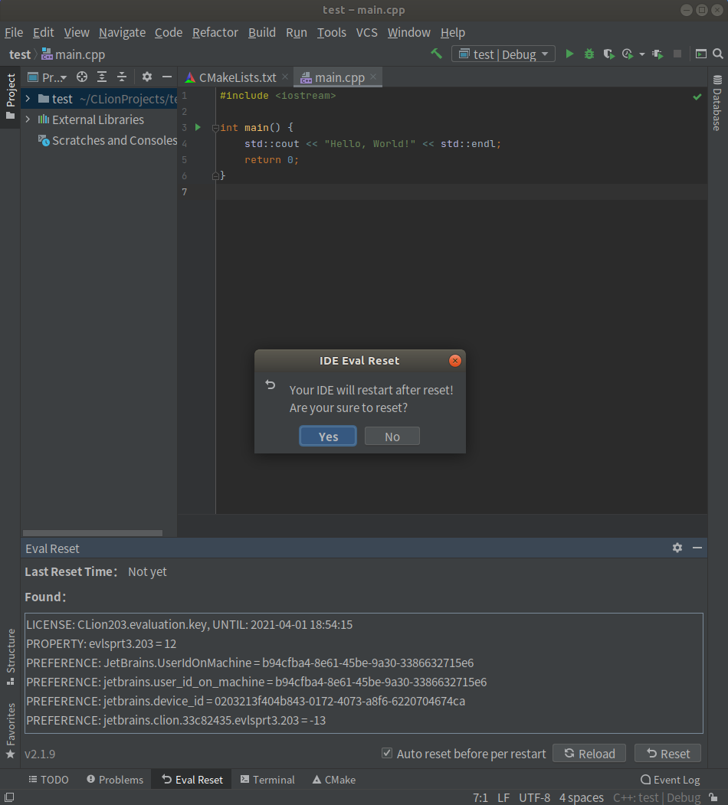The height and width of the screenshot is (805, 728).
Task: Open the Refactor menu
Action: 215,32
